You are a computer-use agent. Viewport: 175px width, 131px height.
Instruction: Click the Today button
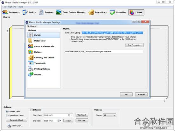pos(68,121)
